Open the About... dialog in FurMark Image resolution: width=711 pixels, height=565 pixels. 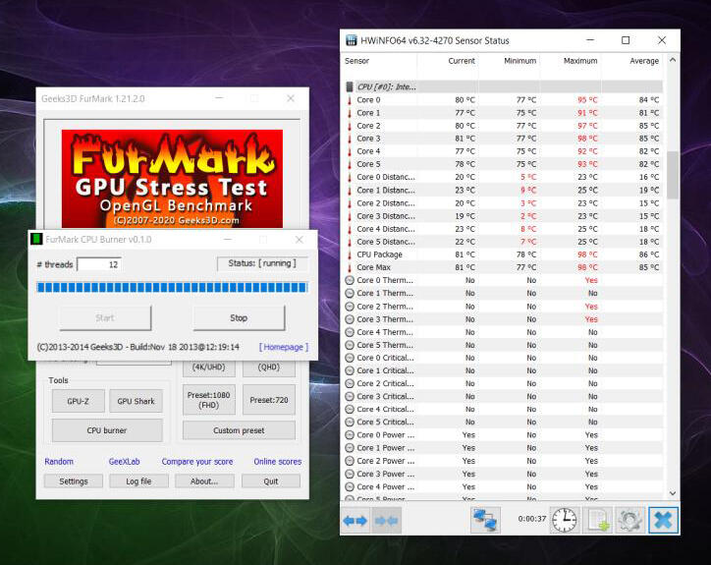(204, 481)
